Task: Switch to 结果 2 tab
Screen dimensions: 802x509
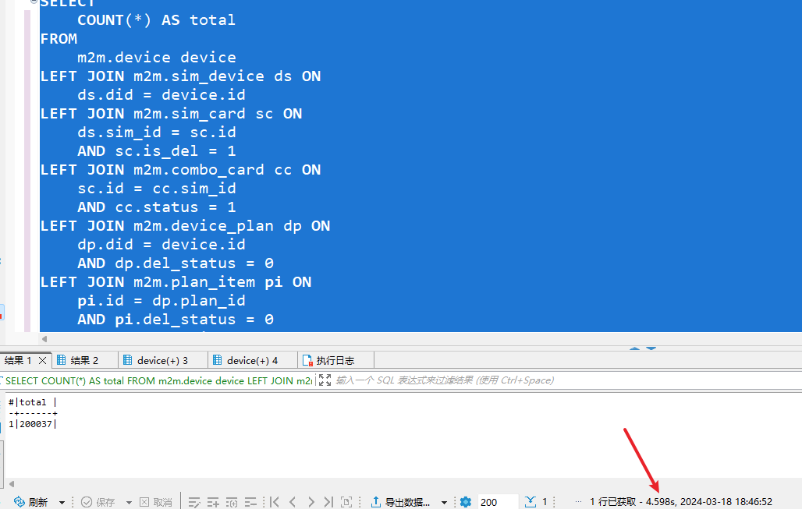Action: tap(84, 360)
